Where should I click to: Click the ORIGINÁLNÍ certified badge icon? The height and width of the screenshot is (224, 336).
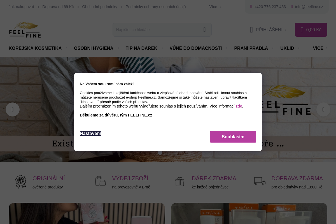[x=21, y=182]
